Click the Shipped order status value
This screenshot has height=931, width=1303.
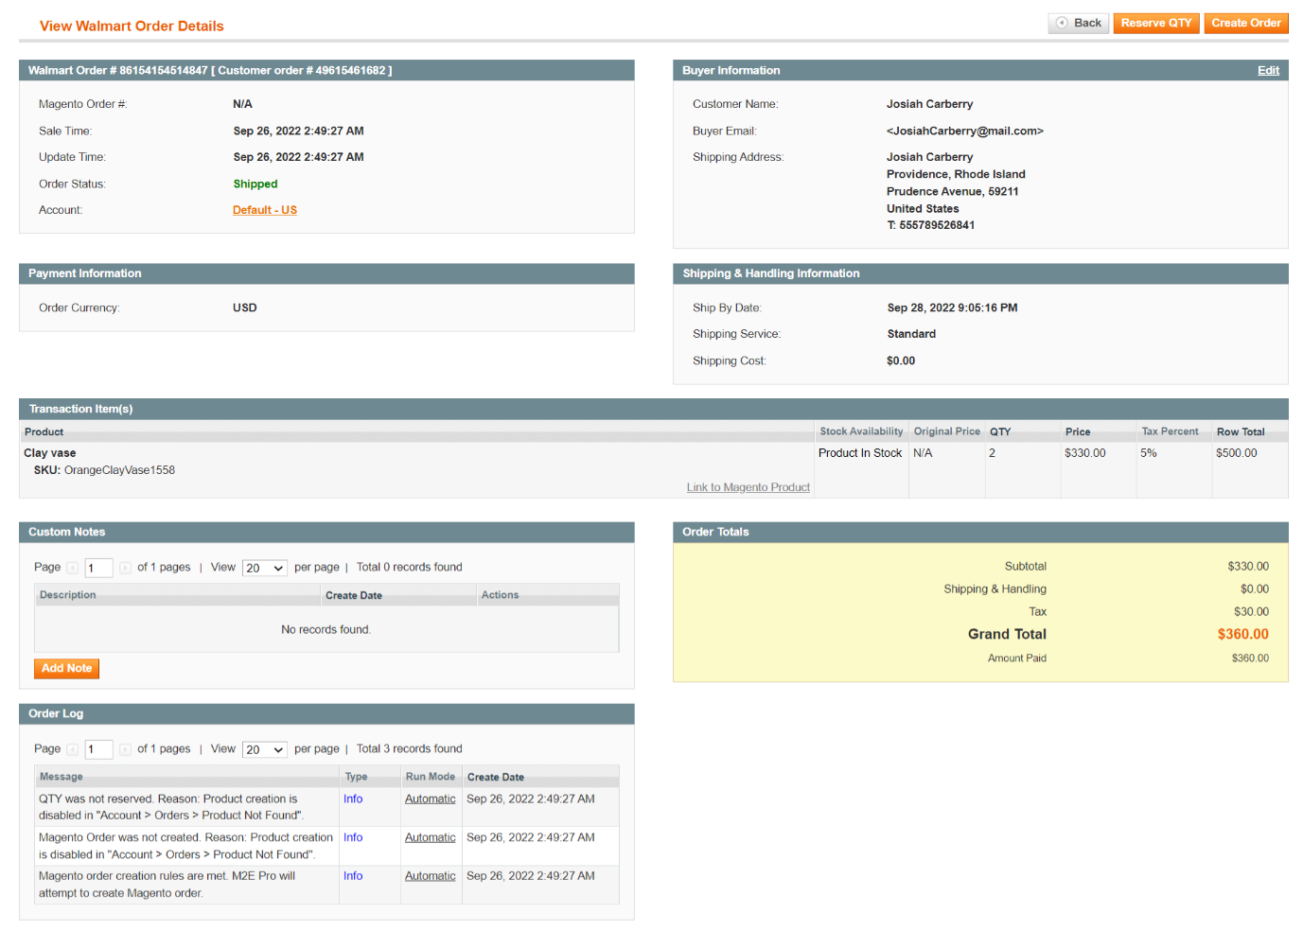point(255,184)
